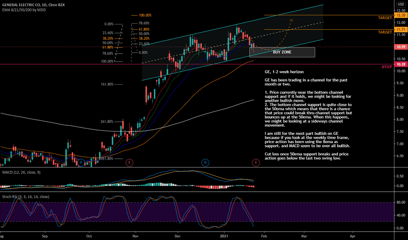The image size is (408, 240).
Task: Click the 'Cut loss once 50ema support breaks' text
Action: point(306,156)
